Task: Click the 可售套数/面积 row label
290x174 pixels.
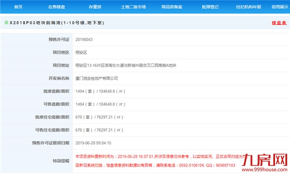Action: [x=56, y=104]
